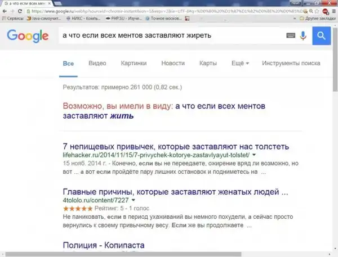Viewport: 338px width, 257px height.
Task: Activate voice search microphone icon
Action: click(x=303, y=36)
